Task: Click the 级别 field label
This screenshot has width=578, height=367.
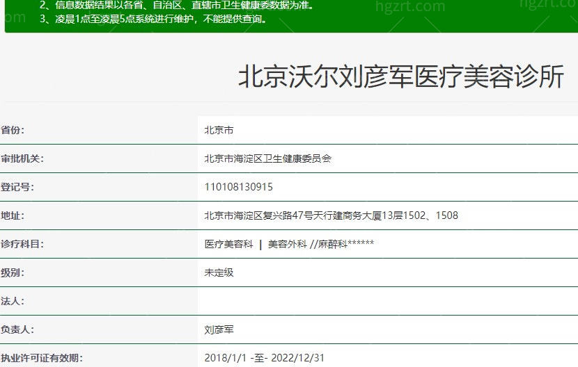Action: tap(12, 272)
